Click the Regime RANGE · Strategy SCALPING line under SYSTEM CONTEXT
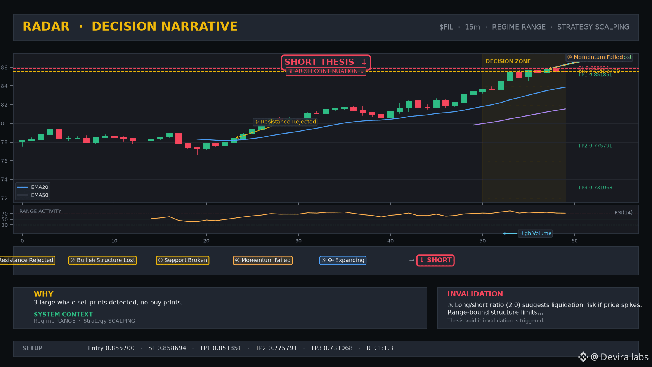652x367 pixels. pyautogui.click(x=85, y=321)
